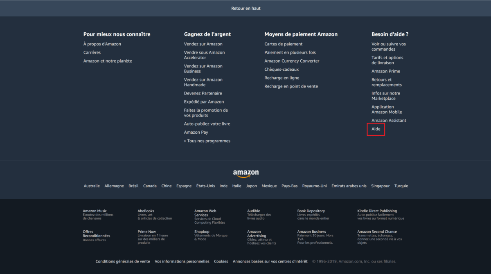Click the Amazon logo in the footer
The image size is (491, 274).
[x=246, y=174]
